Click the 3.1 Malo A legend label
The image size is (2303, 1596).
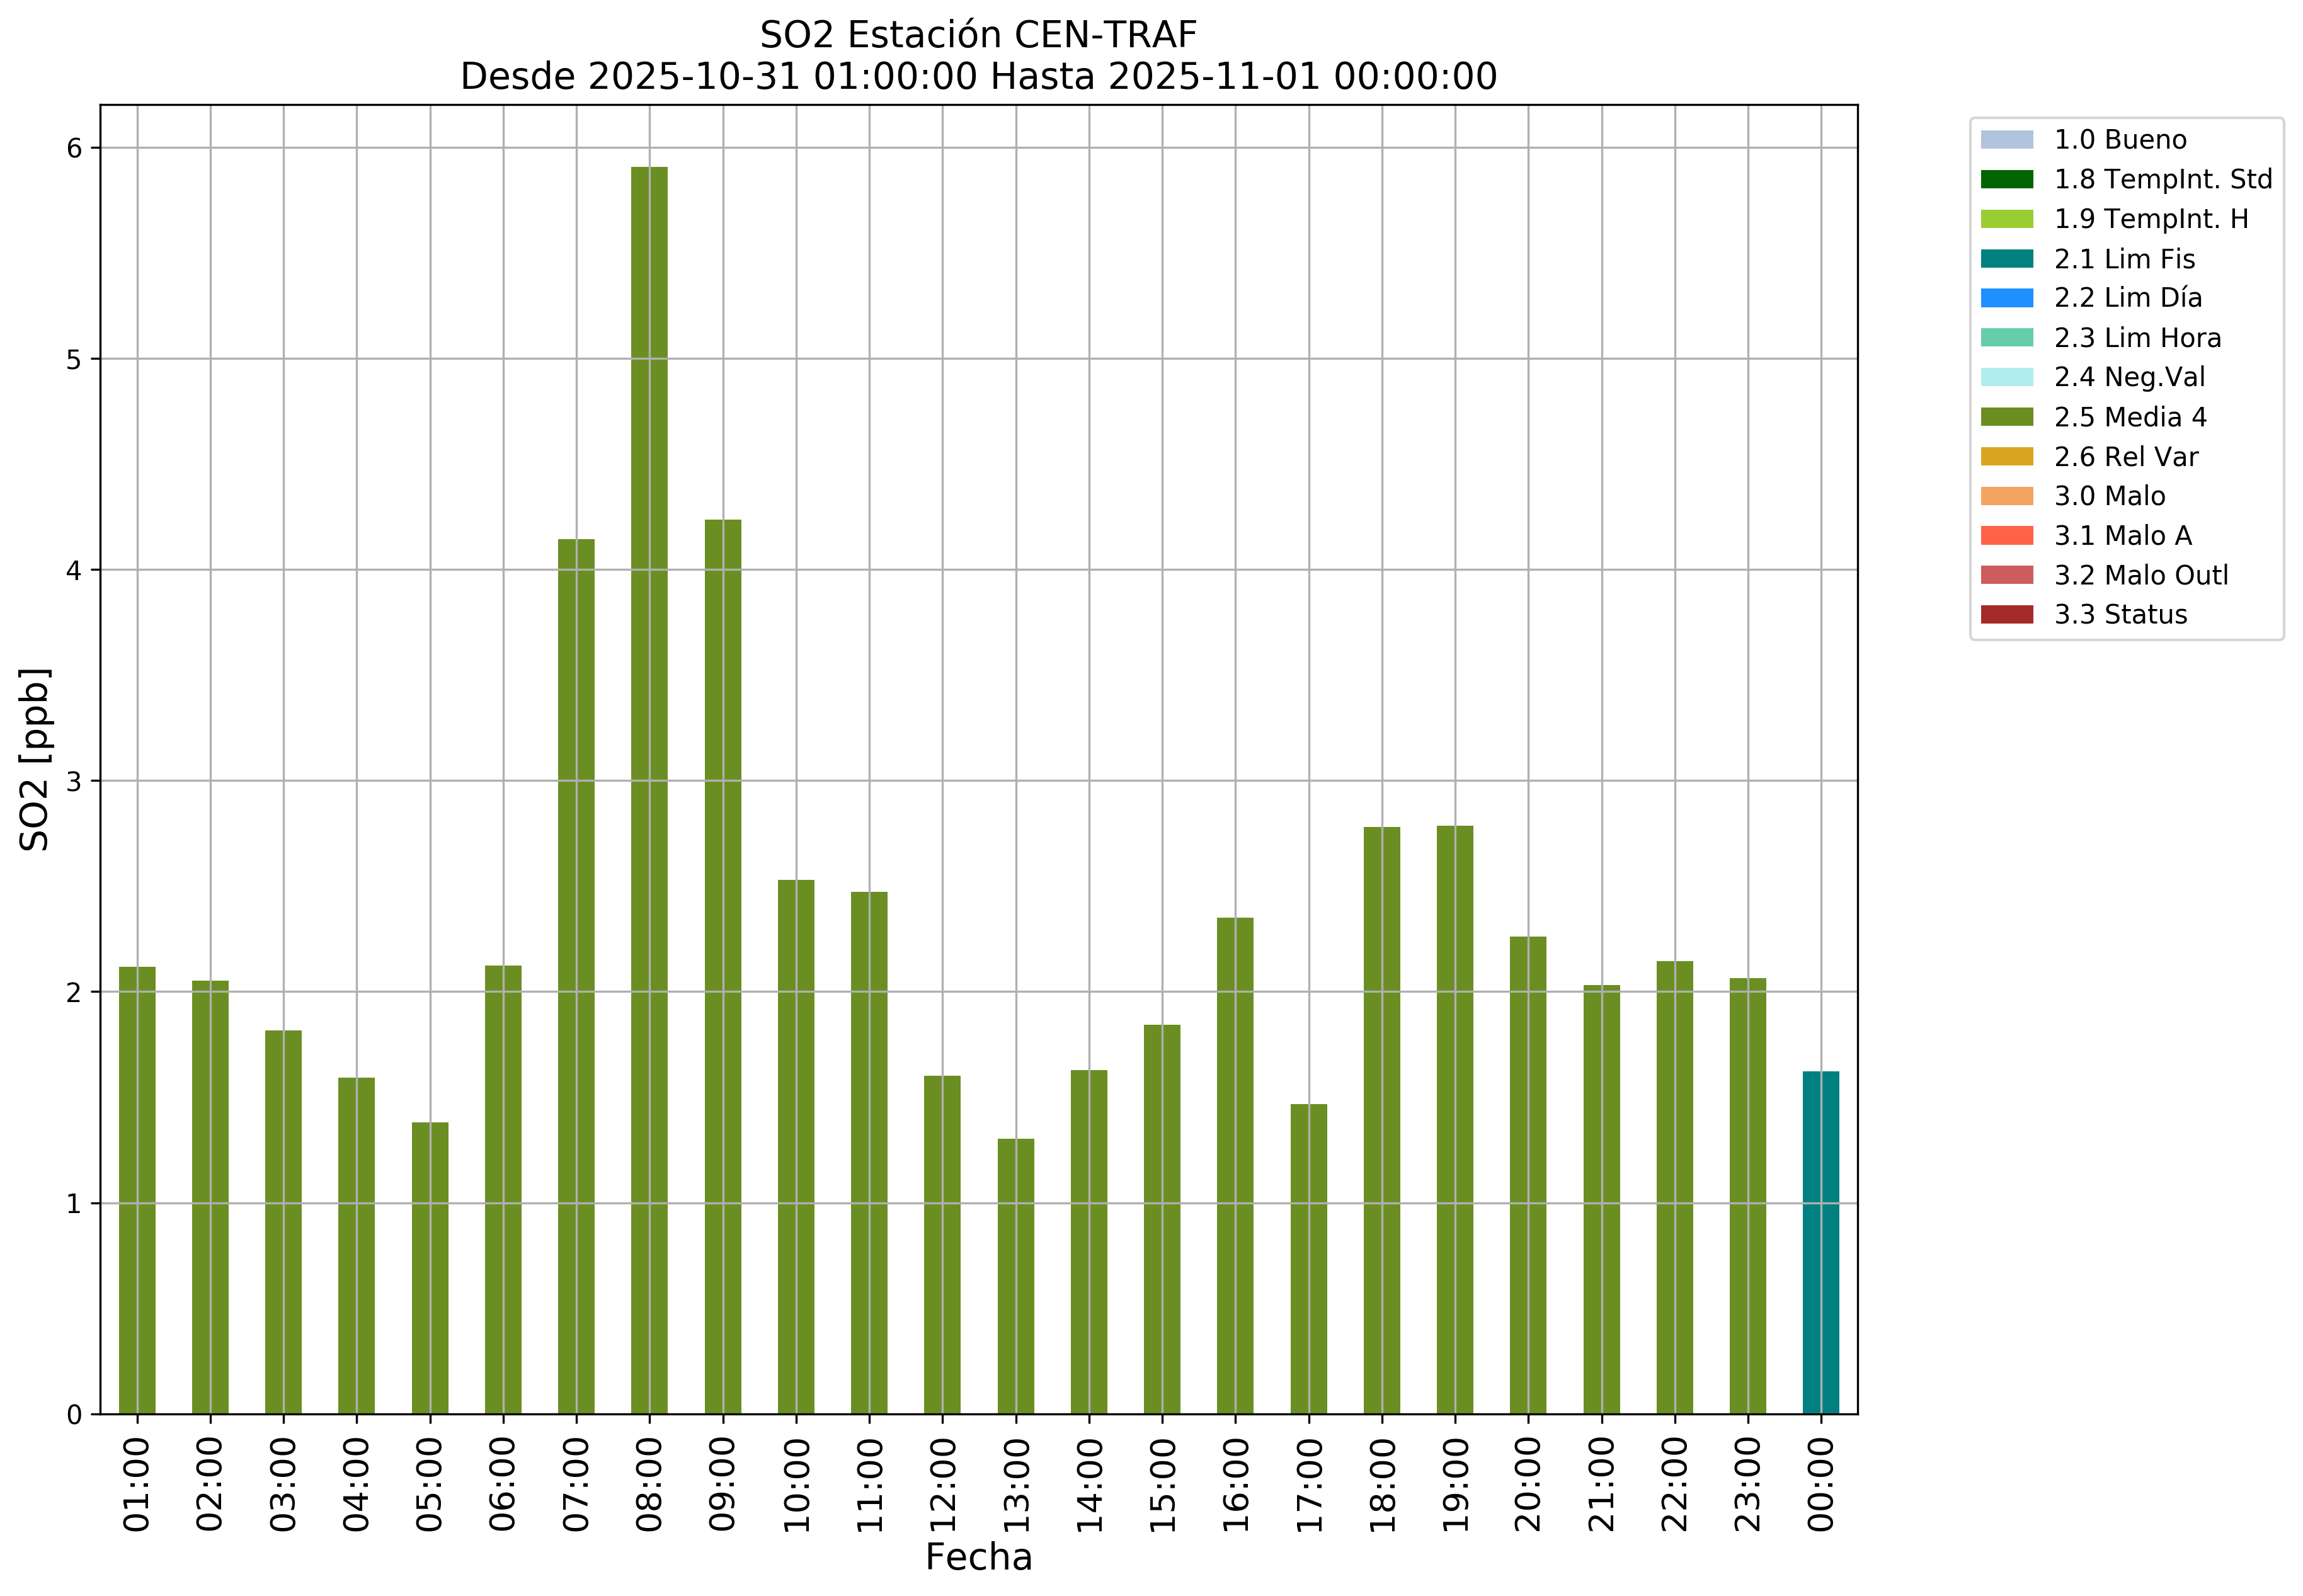pos(2122,536)
